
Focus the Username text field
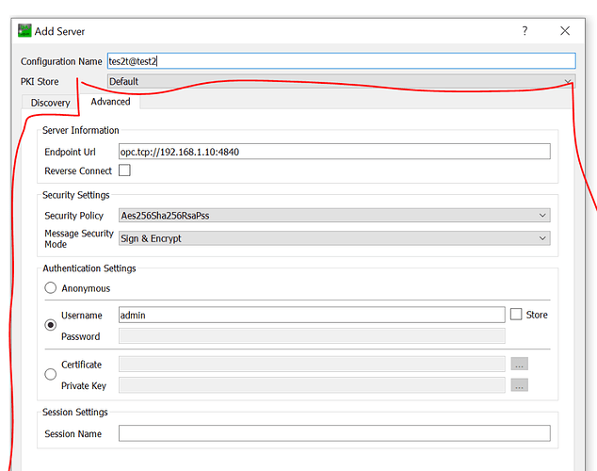(x=311, y=316)
